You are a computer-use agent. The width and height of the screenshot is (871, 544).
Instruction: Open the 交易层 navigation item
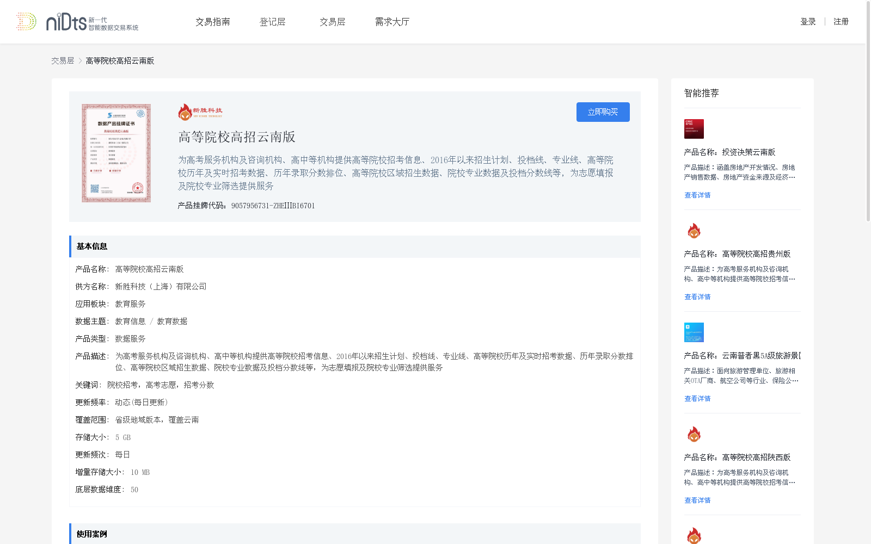tap(333, 22)
